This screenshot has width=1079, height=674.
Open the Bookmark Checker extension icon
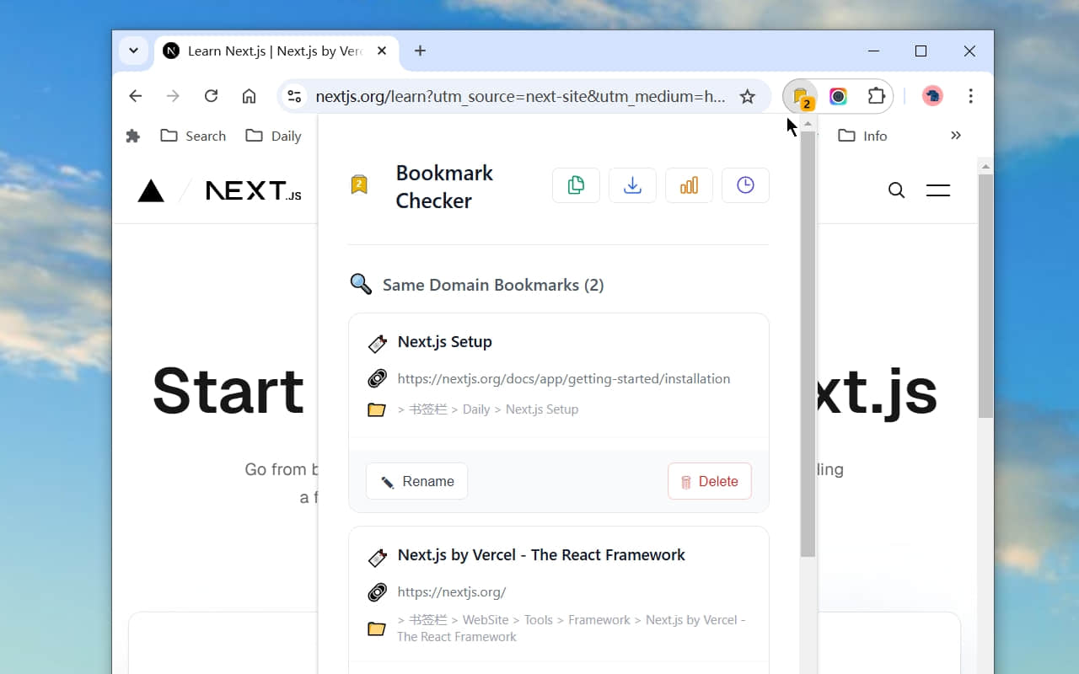pyautogui.click(x=801, y=97)
